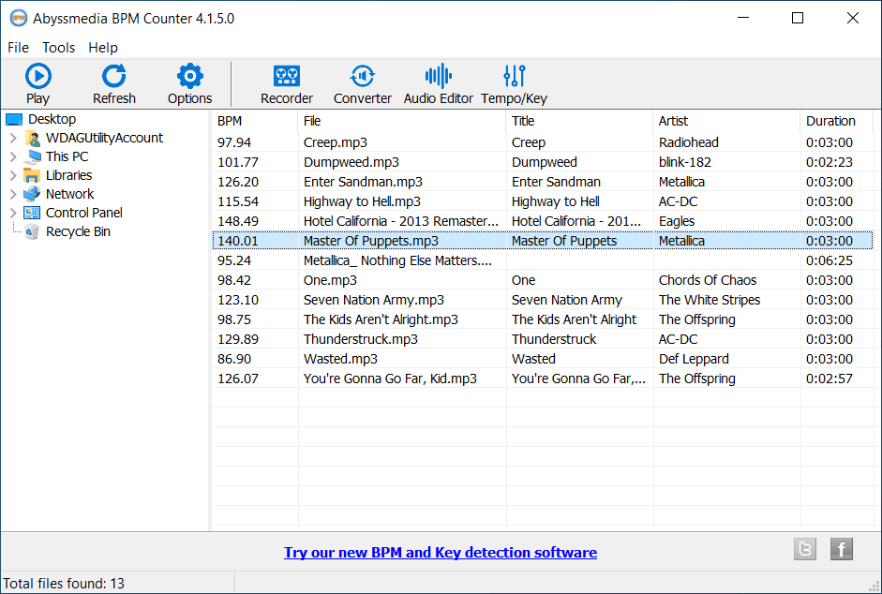Image resolution: width=882 pixels, height=594 pixels.
Task: Click the 0:06:25 duration cell
Action: click(830, 260)
